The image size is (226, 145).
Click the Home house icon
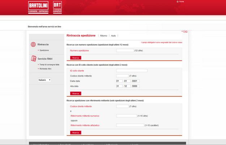pos(177,2)
